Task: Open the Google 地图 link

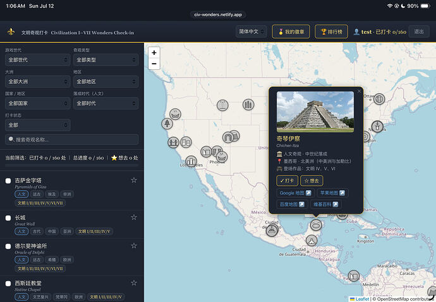Action: 295,193
